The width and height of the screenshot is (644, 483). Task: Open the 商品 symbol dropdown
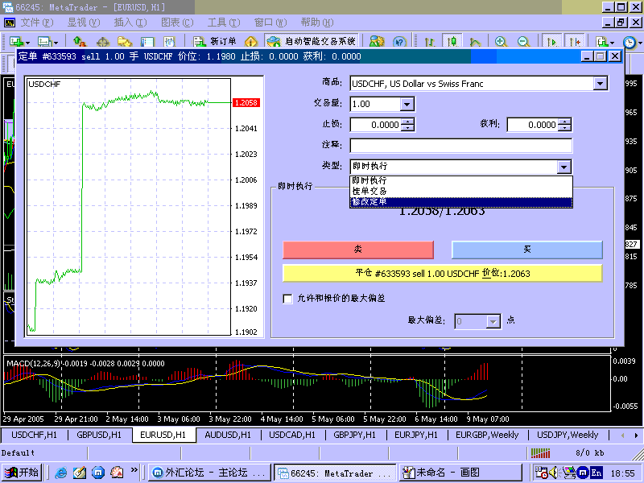600,83
